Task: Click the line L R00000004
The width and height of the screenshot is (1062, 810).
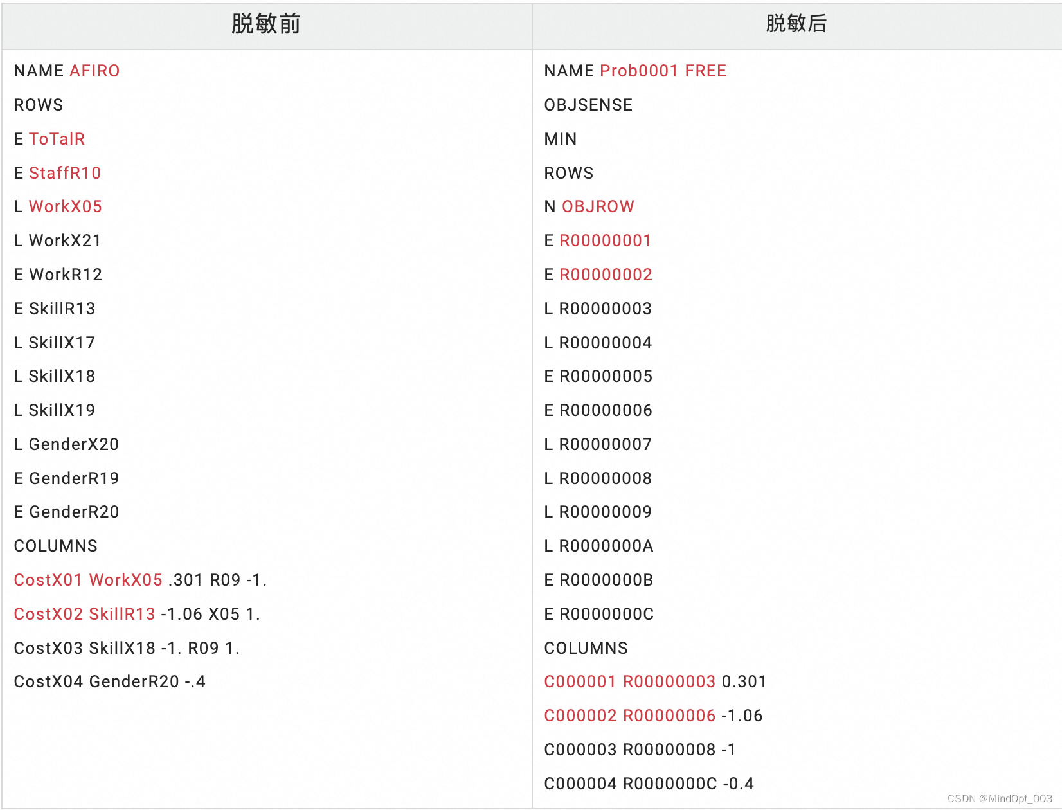Action: (x=598, y=343)
